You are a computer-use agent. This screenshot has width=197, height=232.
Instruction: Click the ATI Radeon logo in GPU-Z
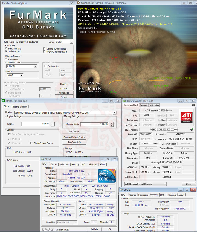(187, 117)
